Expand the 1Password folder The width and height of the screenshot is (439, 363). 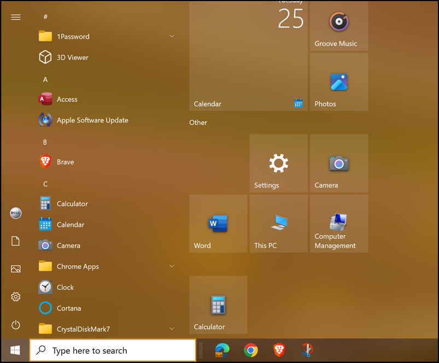pos(172,36)
